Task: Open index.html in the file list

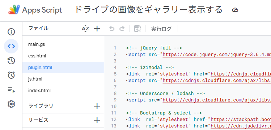Action: click(x=63, y=91)
